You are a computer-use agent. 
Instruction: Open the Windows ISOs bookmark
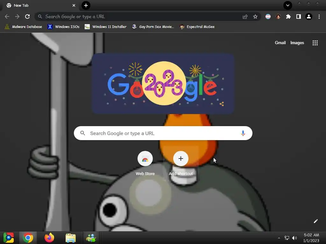tap(63, 27)
